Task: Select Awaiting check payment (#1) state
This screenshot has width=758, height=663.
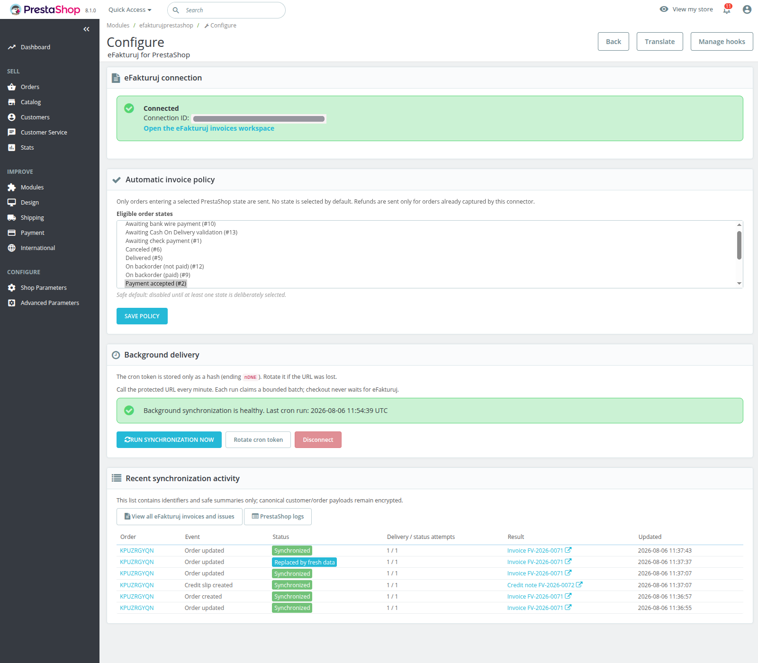Action: pyautogui.click(x=163, y=241)
